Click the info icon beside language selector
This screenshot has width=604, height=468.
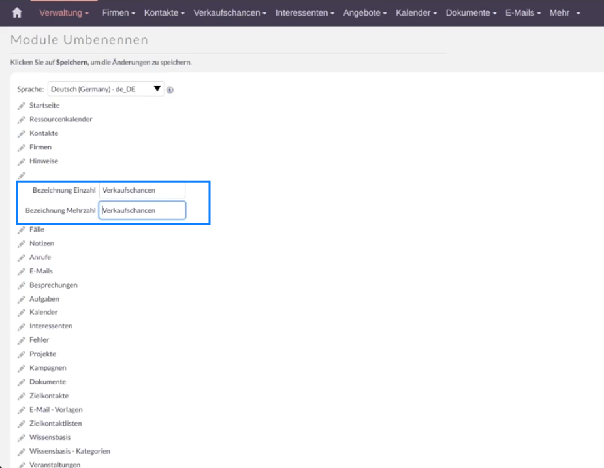[170, 90]
